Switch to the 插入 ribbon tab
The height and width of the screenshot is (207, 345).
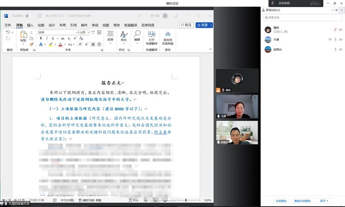pyautogui.click(x=30, y=25)
